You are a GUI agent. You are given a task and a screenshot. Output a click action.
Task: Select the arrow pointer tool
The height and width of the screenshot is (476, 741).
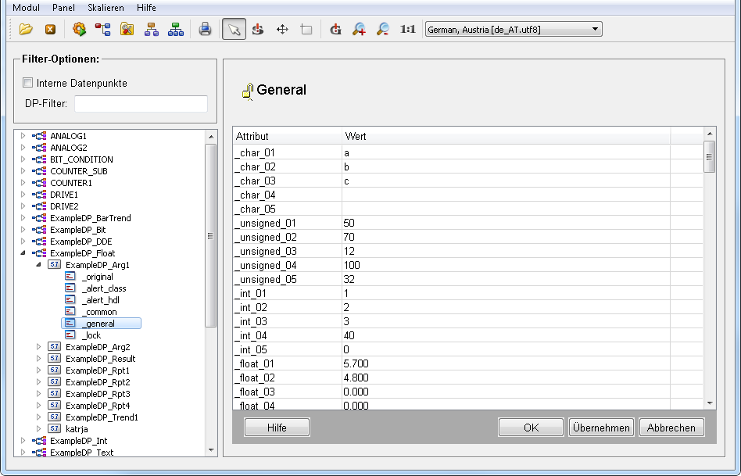233,30
